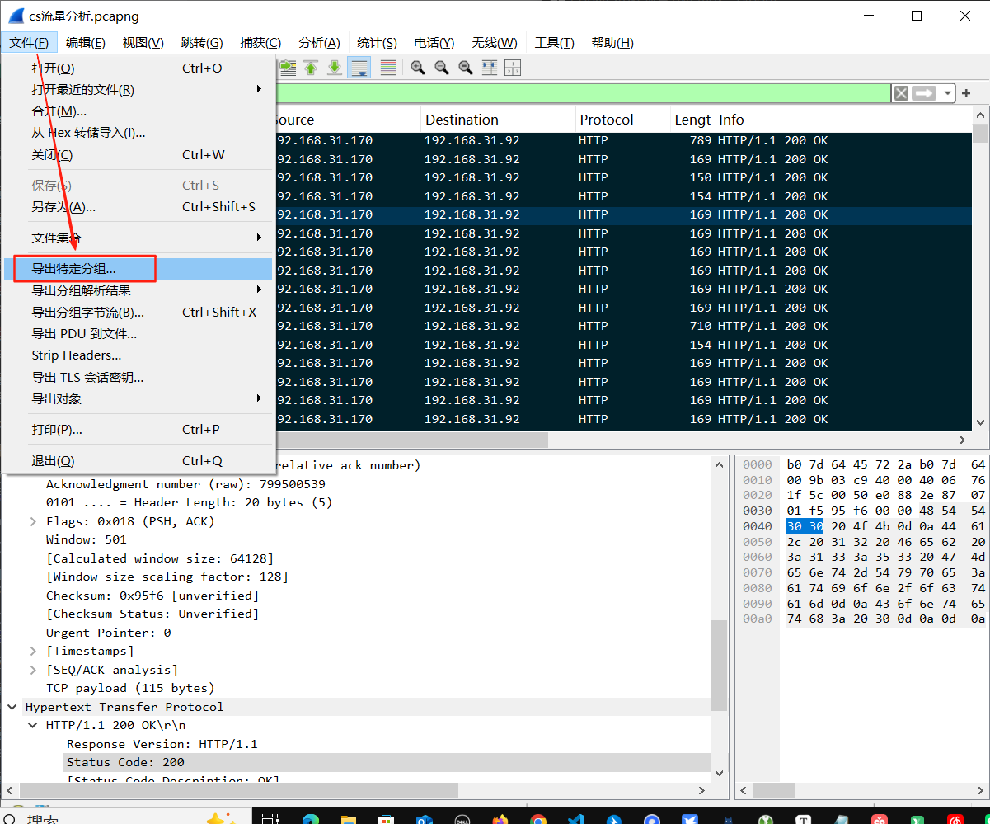Toggle auto-scroll during live capture

[x=359, y=68]
